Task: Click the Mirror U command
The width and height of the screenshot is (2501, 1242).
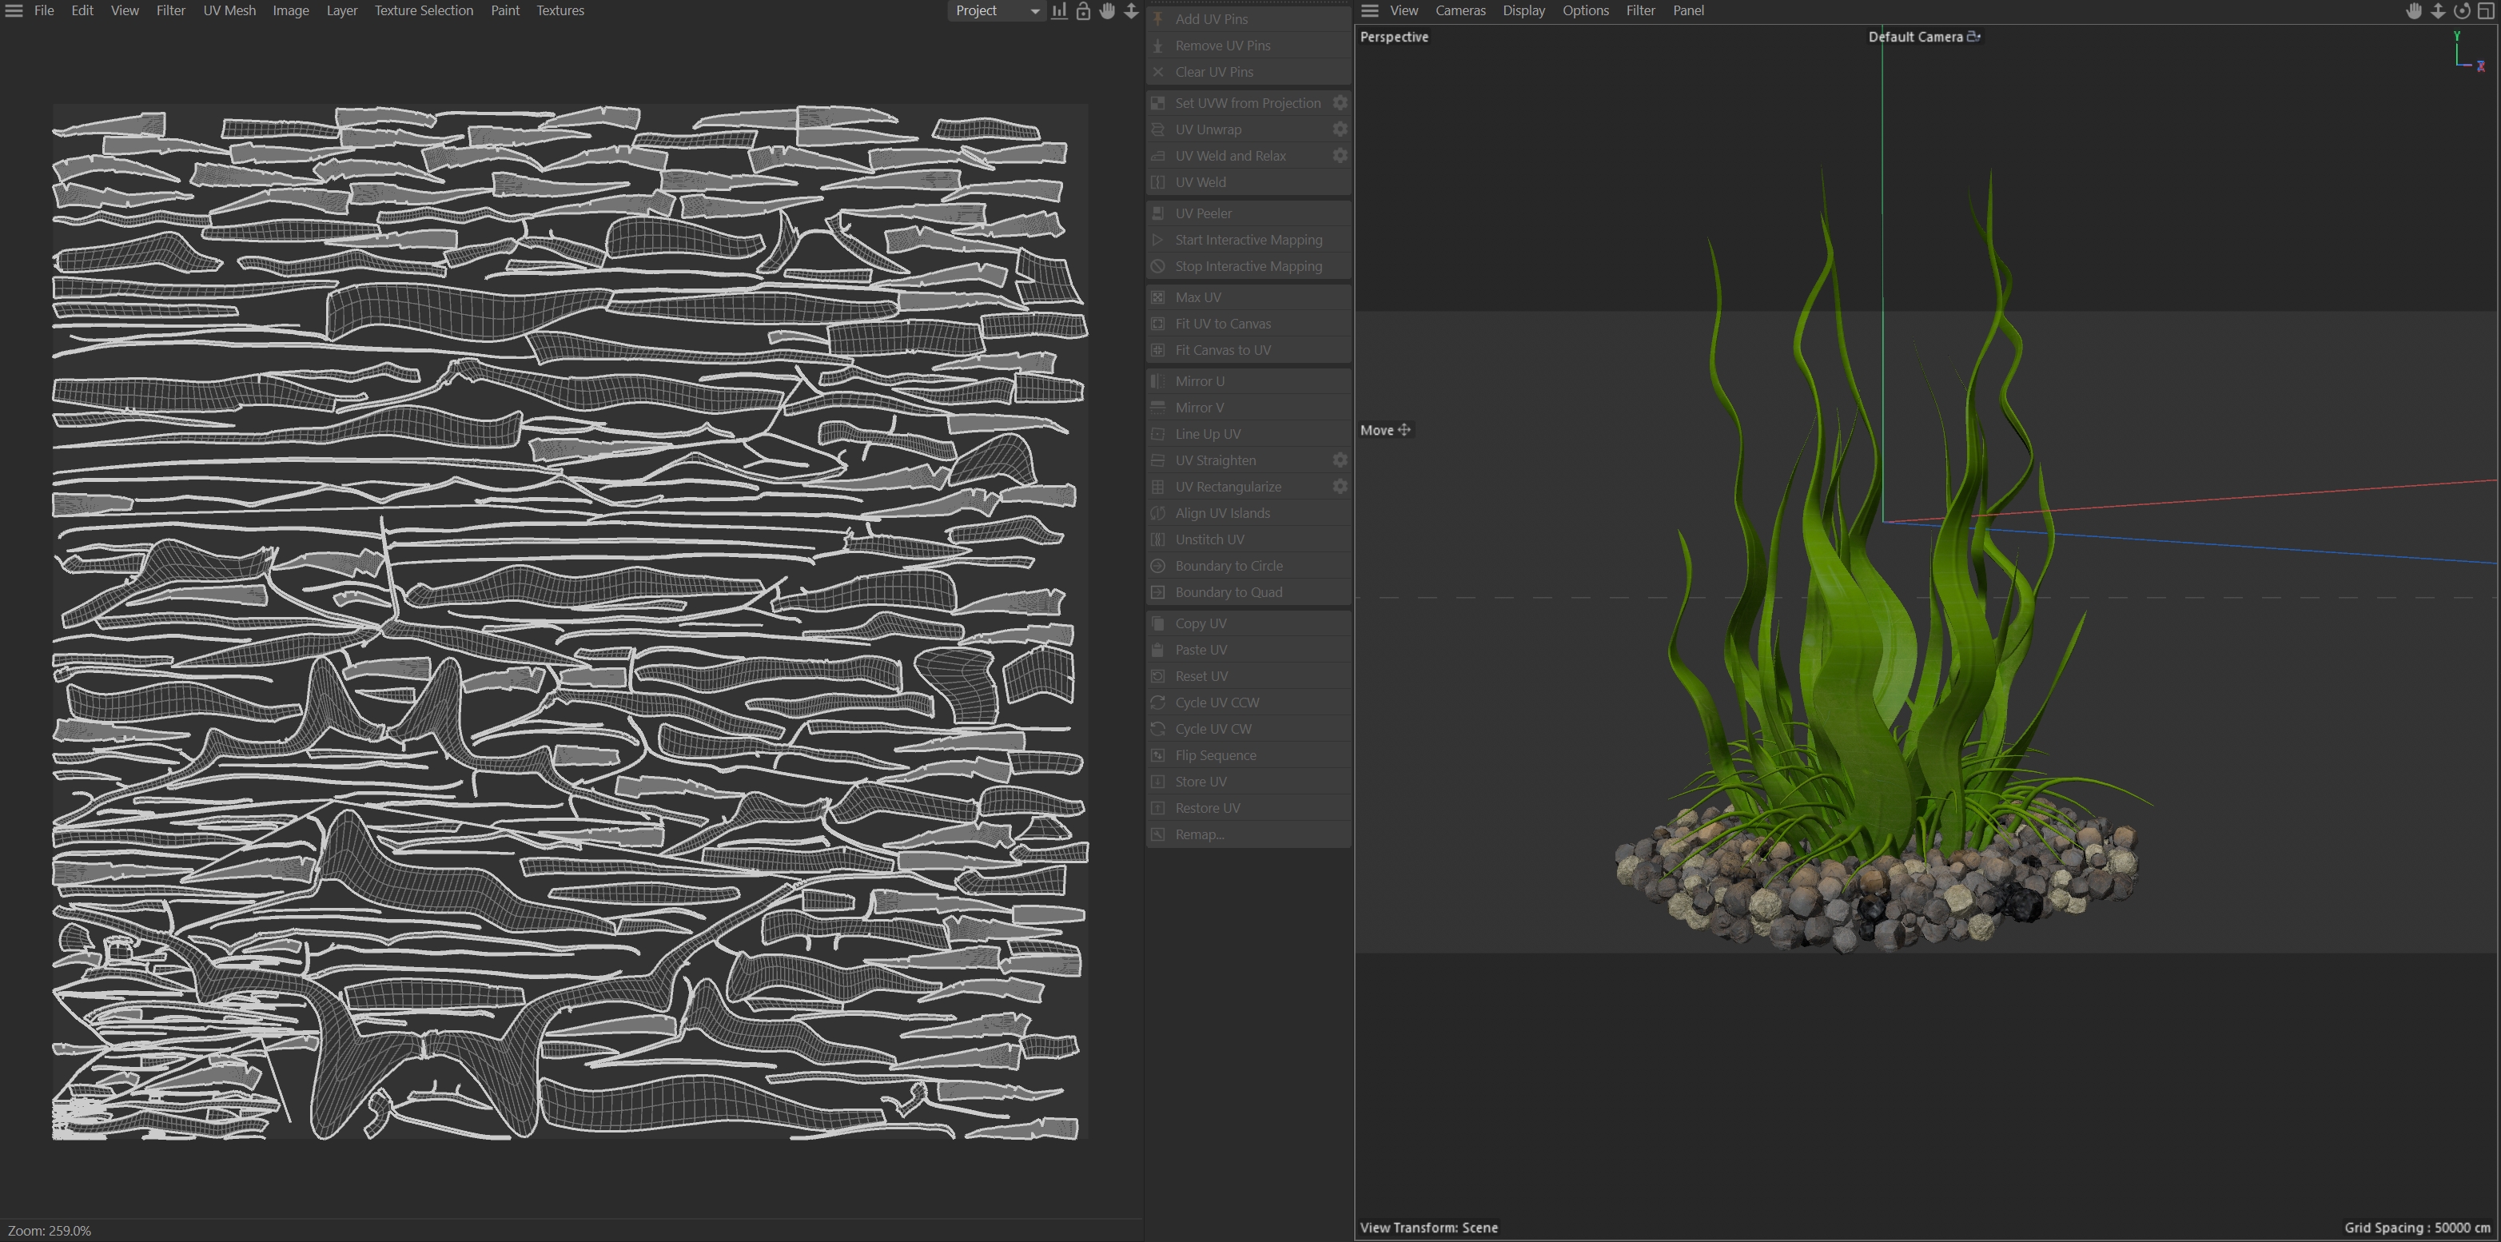Action: pos(1199,380)
